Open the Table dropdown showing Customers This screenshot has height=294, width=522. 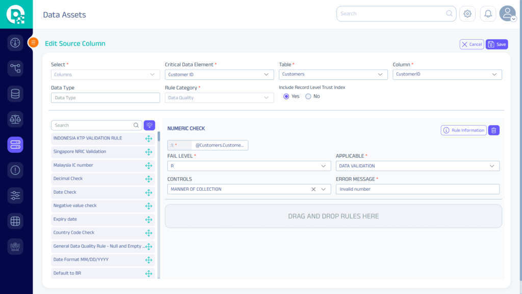click(x=333, y=74)
